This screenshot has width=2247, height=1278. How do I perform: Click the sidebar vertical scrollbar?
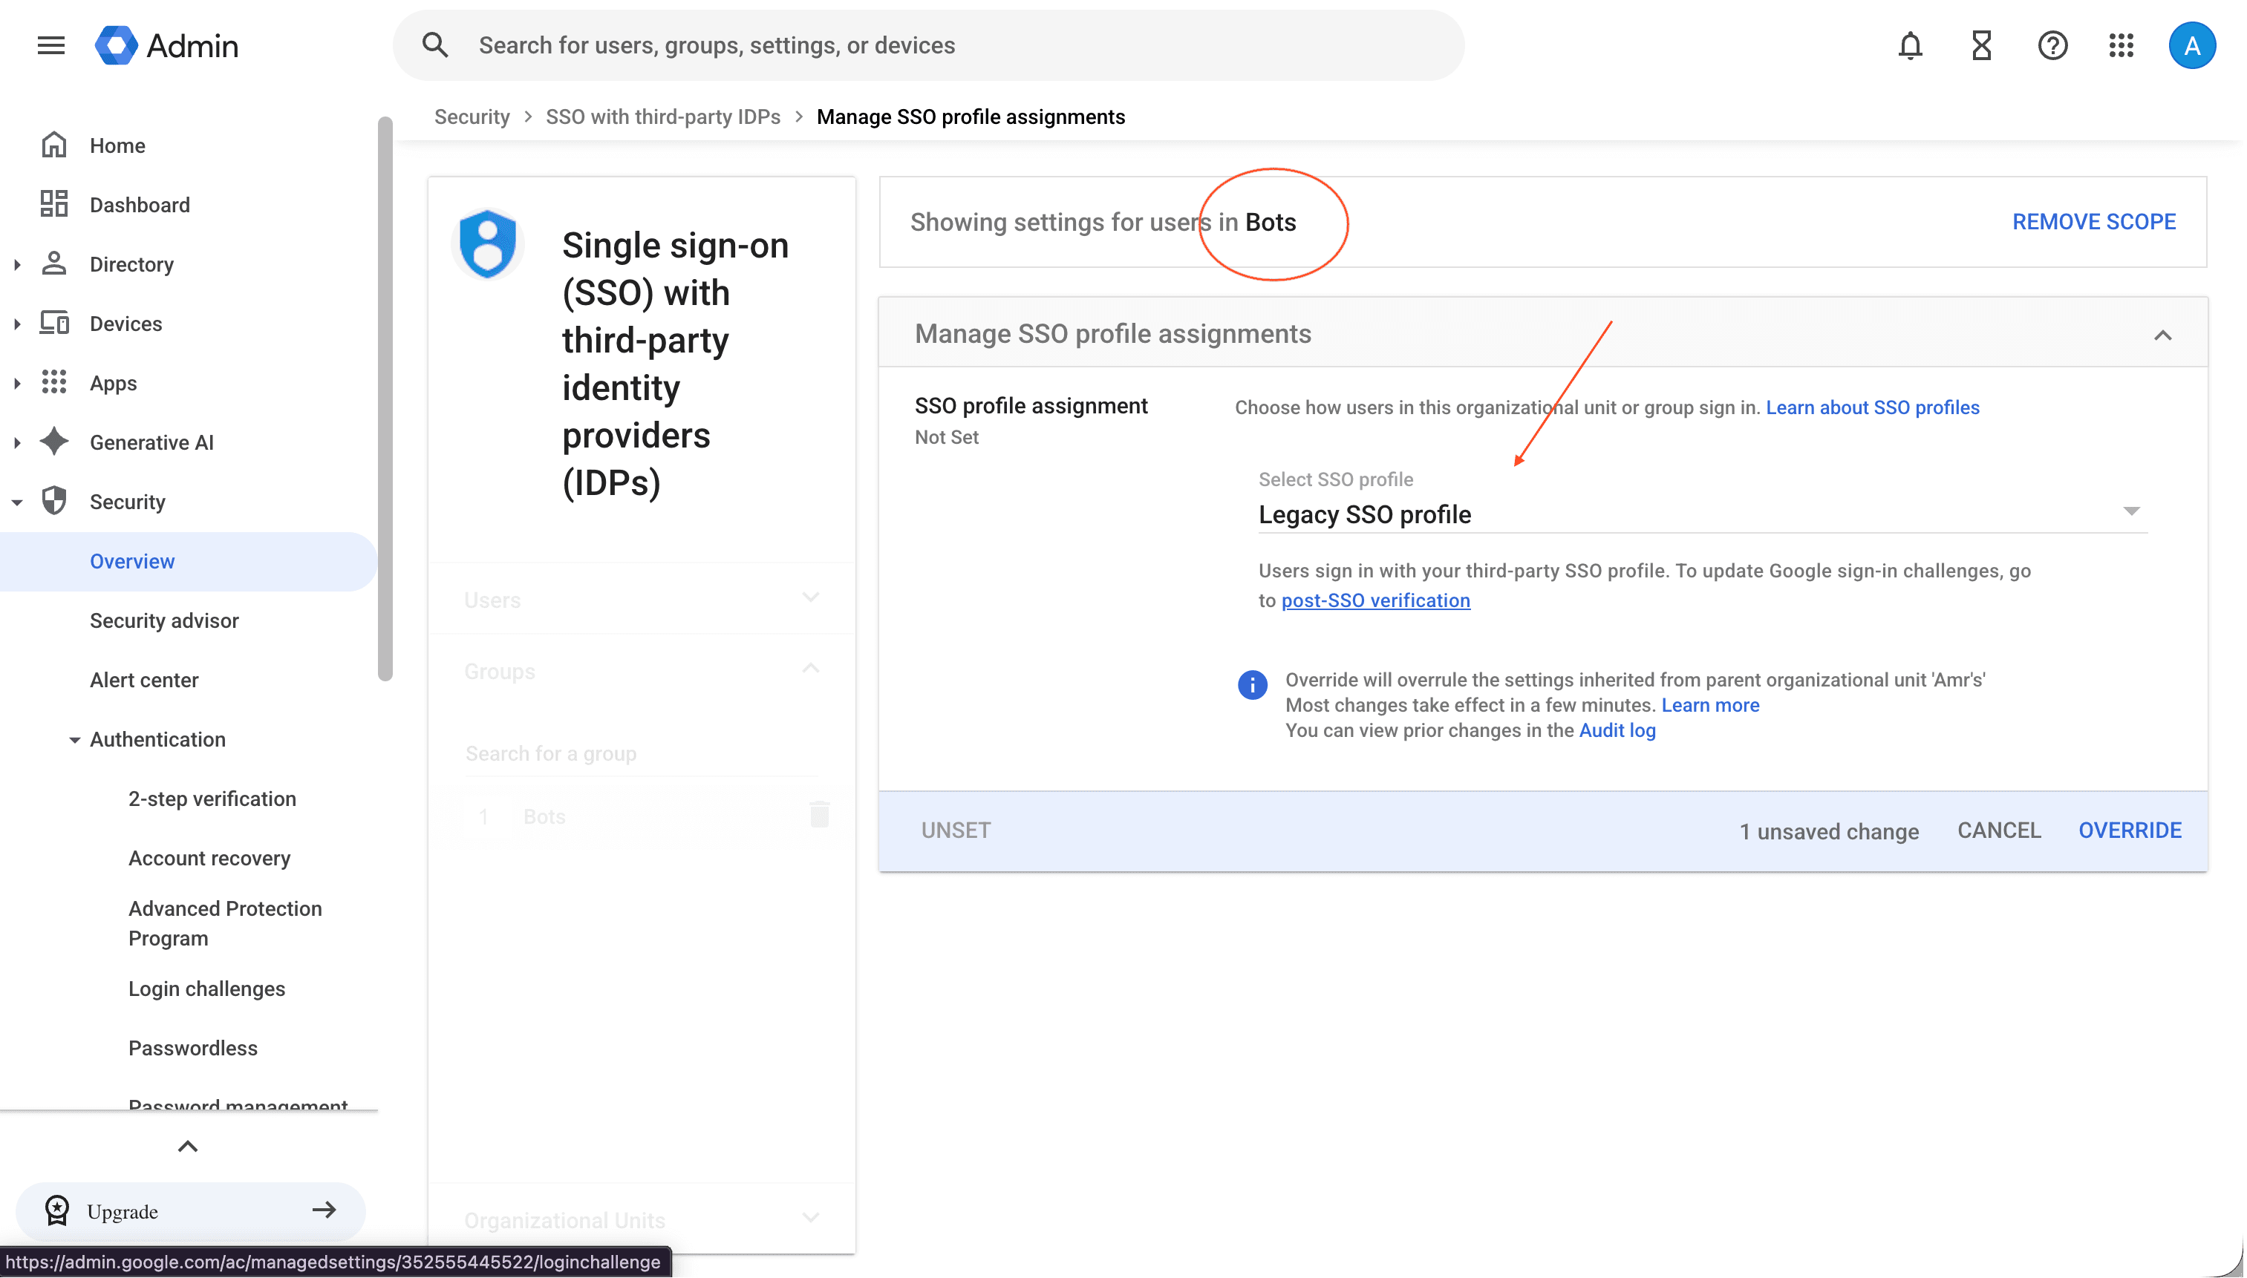[385, 399]
